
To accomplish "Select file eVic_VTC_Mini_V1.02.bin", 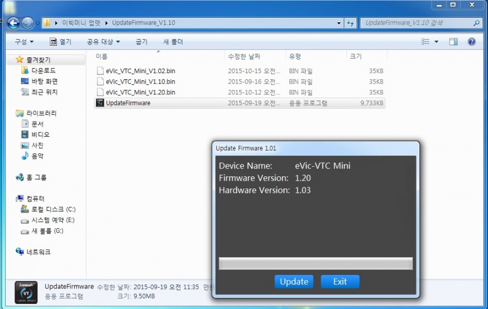I will click(141, 71).
